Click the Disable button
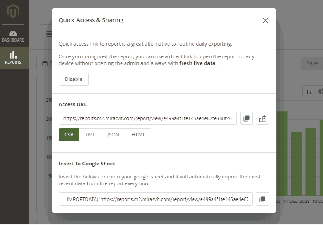Screen dimensions: 323x225 [x=74, y=79]
